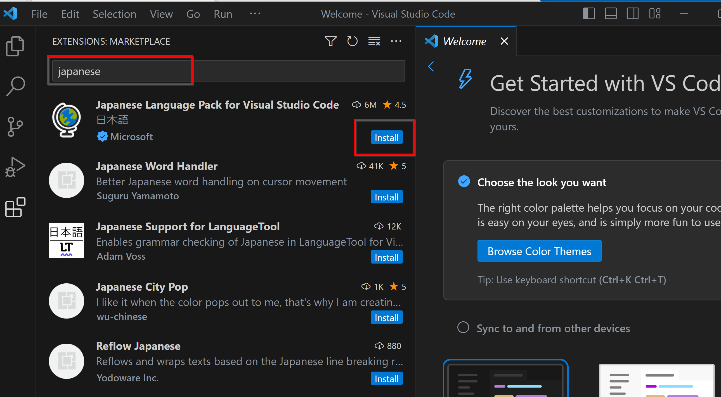The height and width of the screenshot is (397, 721).
Task: Click the lightning bolt Get Started icon
Action: point(466,79)
